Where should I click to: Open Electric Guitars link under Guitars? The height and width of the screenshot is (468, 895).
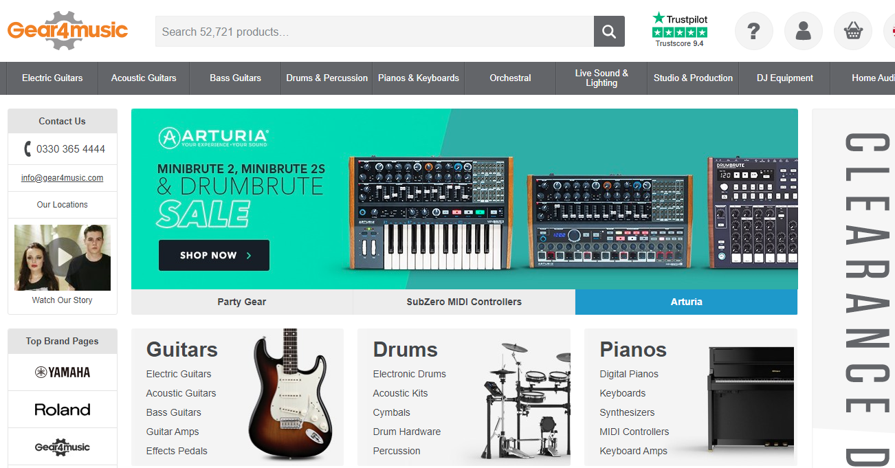pos(179,374)
